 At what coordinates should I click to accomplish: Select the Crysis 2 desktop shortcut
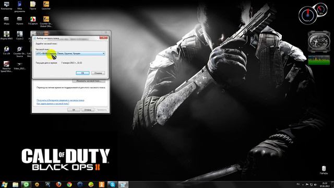pyautogui.click(x=20, y=36)
